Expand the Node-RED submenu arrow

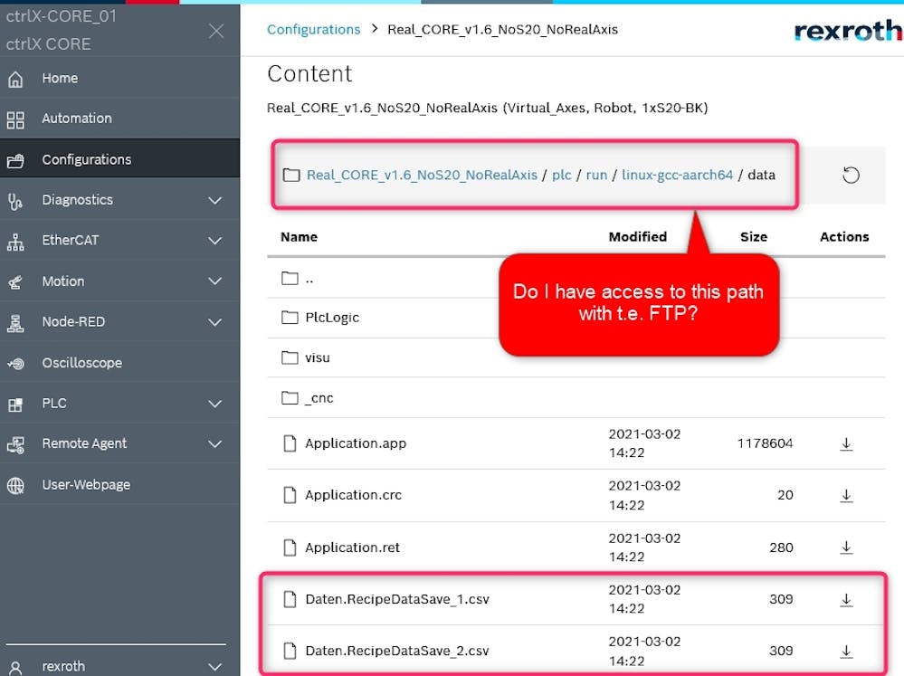214,322
